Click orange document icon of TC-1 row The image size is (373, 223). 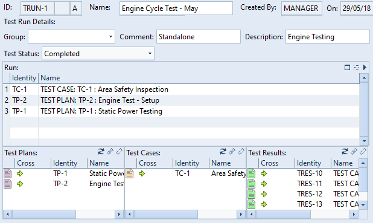[130, 173]
